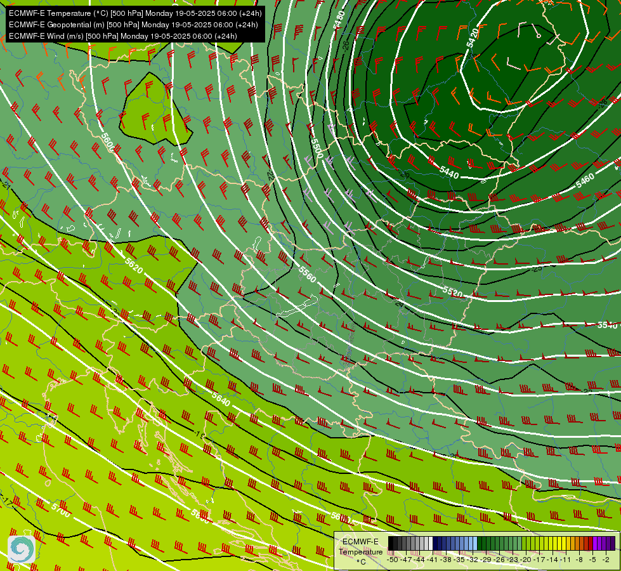Click the -17 tick label in legend
Image resolution: width=621 pixels, height=571 pixels.
539,560
